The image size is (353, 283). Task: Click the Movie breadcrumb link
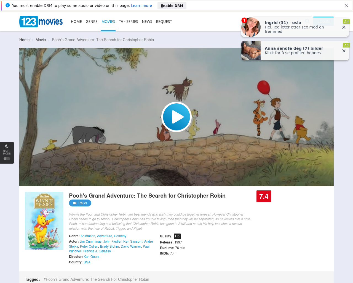click(41, 40)
